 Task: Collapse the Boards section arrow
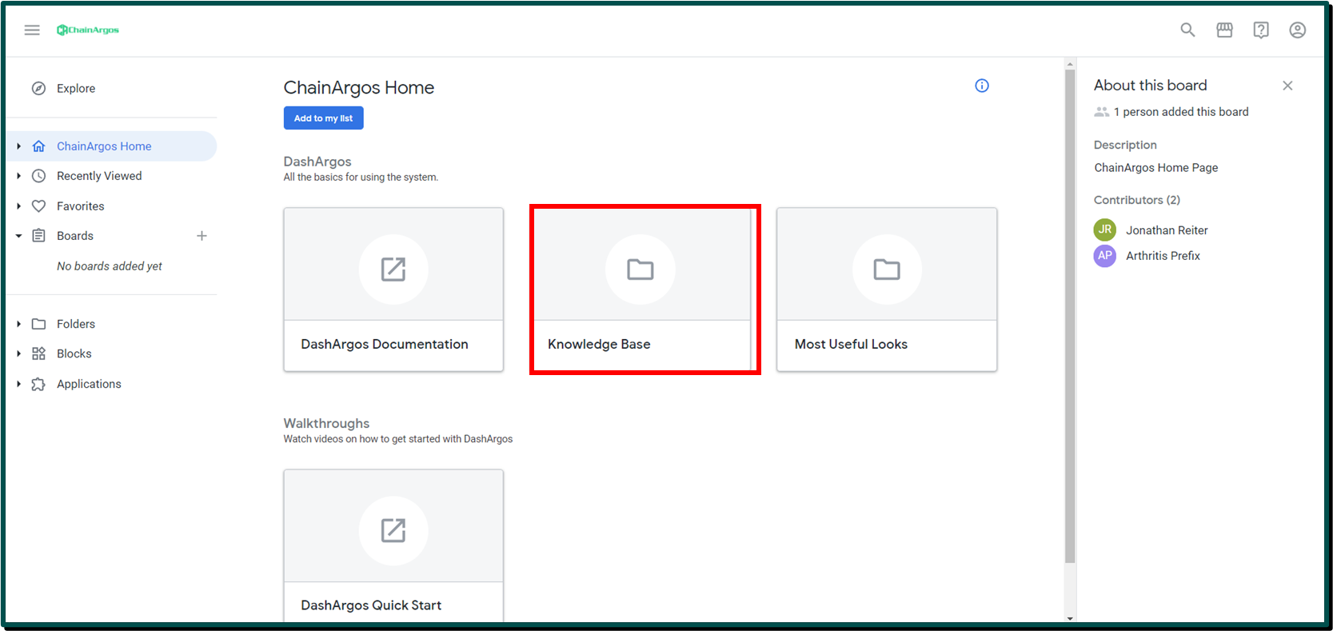(x=18, y=236)
